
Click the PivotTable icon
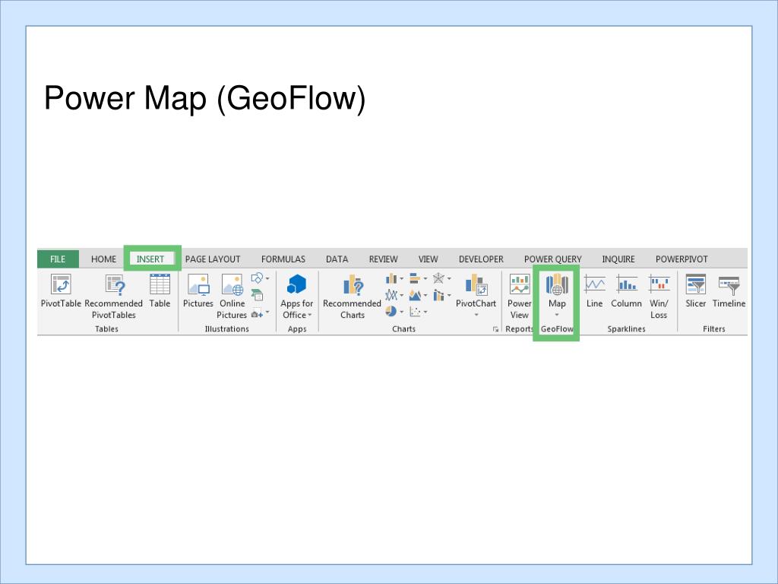tap(61, 285)
